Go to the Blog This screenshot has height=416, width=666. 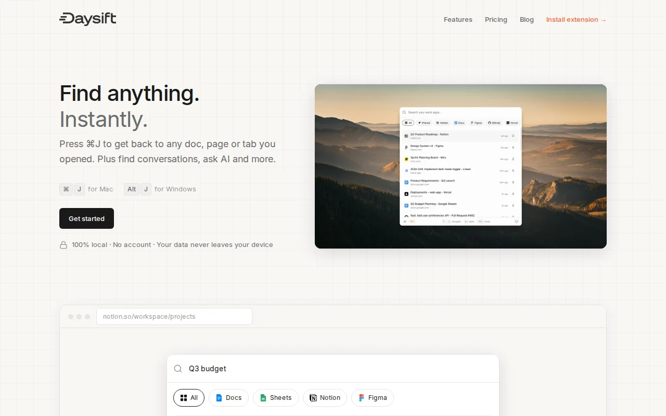[527, 20]
